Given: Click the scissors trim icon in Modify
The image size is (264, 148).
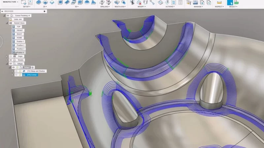Looking at the screenshot, I should tap(132, 2).
